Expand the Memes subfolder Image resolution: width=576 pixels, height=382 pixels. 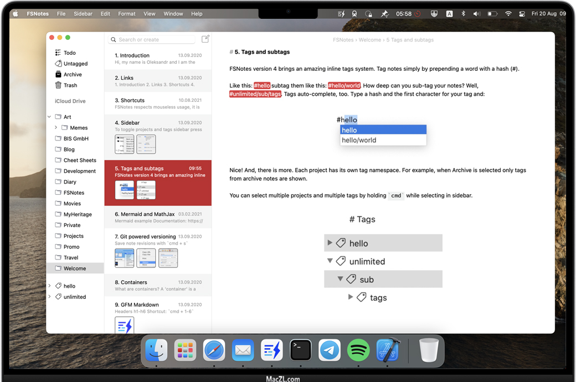(56, 127)
